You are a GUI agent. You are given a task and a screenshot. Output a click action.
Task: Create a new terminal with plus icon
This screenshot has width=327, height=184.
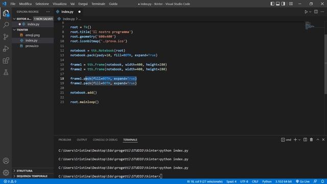(295, 140)
